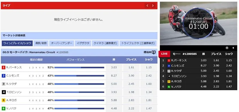This screenshot has width=239, height=112.
Task: Click R.ツクダ row in dark side panel
Action: pyautogui.click(x=198, y=71)
